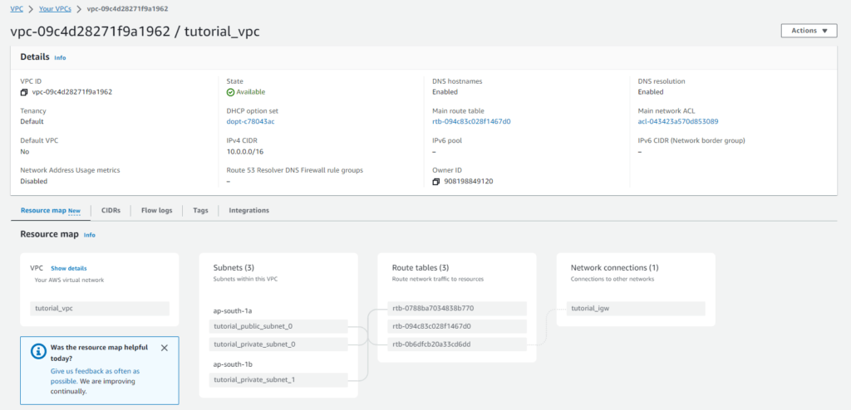Go to the Integrations tab
The width and height of the screenshot is (851, 410).
coord(248,211)
